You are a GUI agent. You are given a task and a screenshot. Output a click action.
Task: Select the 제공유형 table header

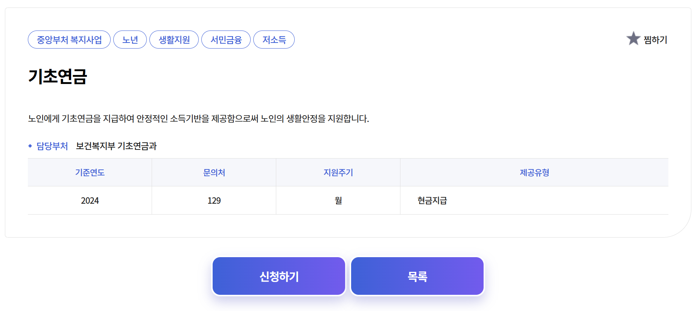coord(535,172)
